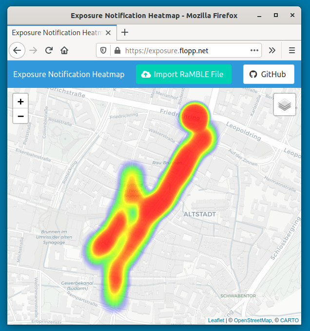Image resolution: width=310 pixels, height=331 pixels.
Task: Click the Werthmannstraße street label
Action: click(x=36, y=298)
